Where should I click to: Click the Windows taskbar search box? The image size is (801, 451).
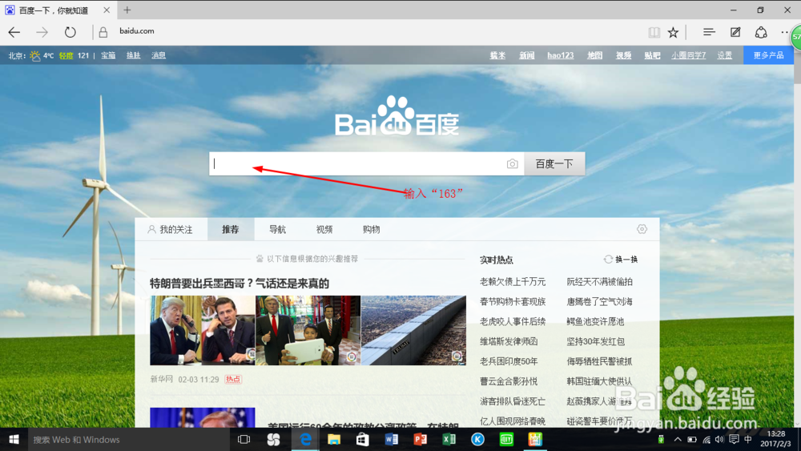pyautogui.click(x=127, y=439)
